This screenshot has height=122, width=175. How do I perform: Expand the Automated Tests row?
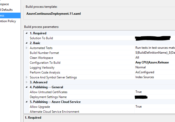[26, 48]
